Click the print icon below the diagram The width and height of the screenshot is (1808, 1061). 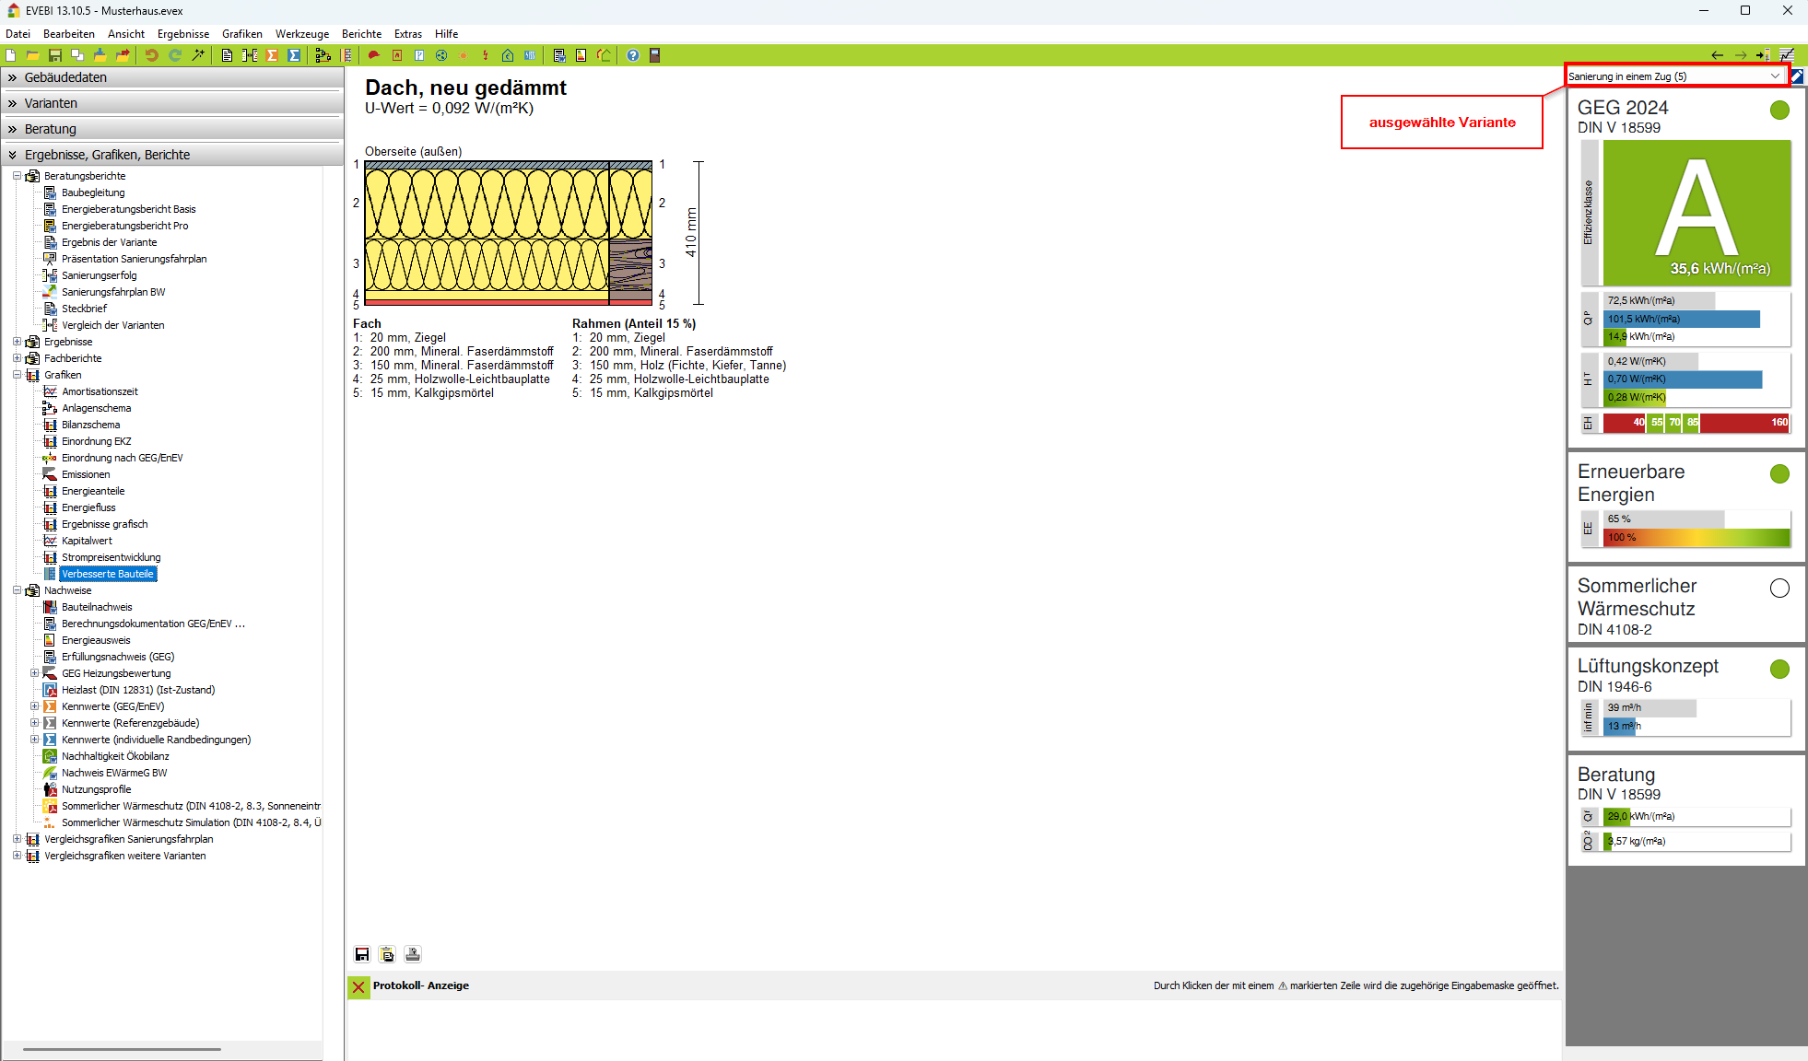(x=413, y=954)
